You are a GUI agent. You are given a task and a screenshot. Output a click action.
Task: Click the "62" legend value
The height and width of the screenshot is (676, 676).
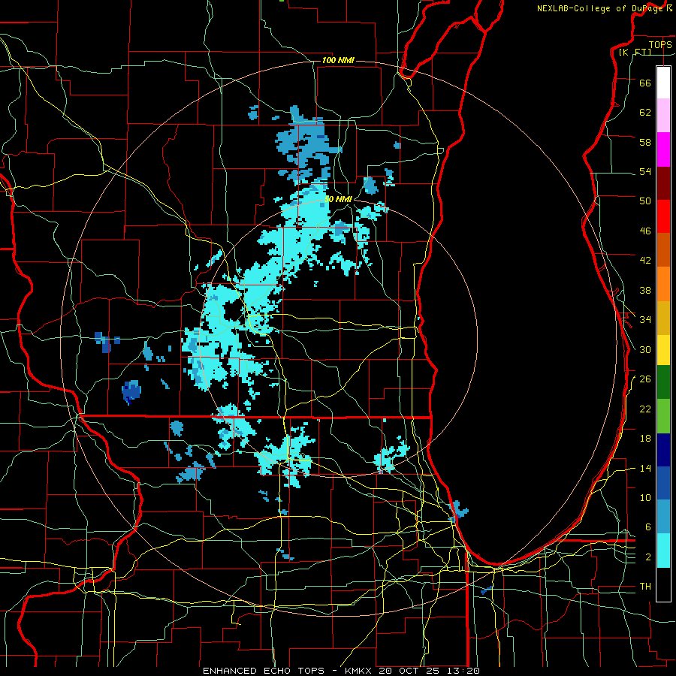pos(645,112)
